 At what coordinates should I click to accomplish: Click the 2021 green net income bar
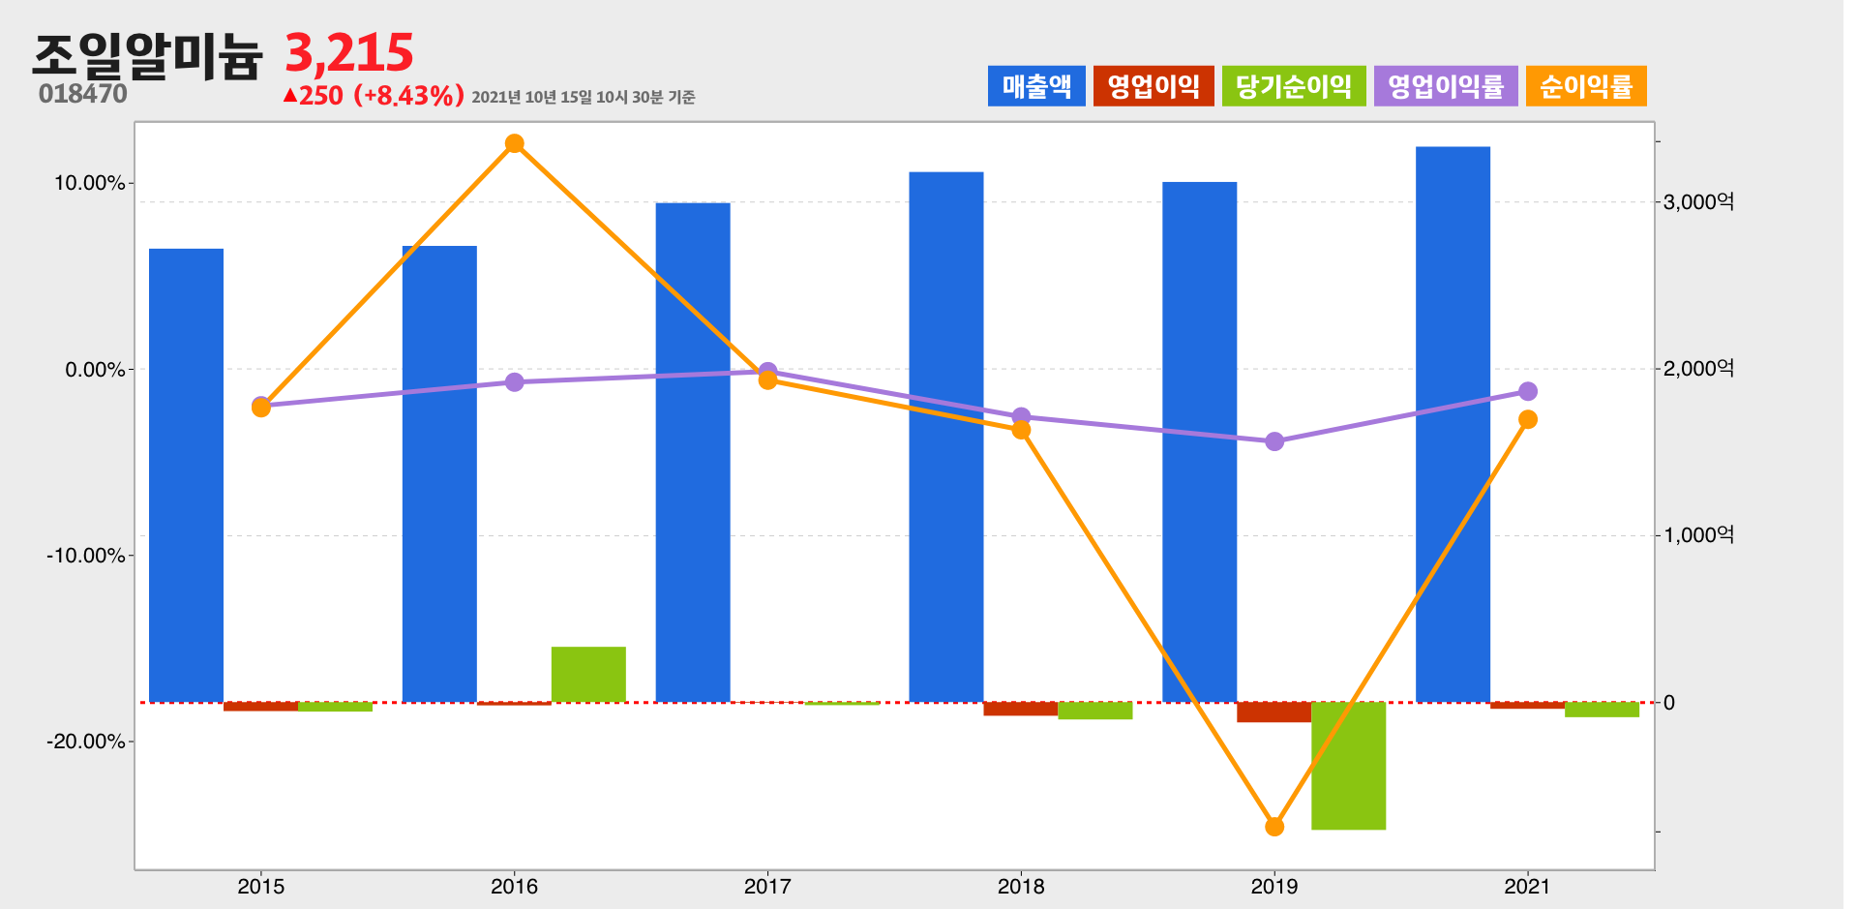1603,710
